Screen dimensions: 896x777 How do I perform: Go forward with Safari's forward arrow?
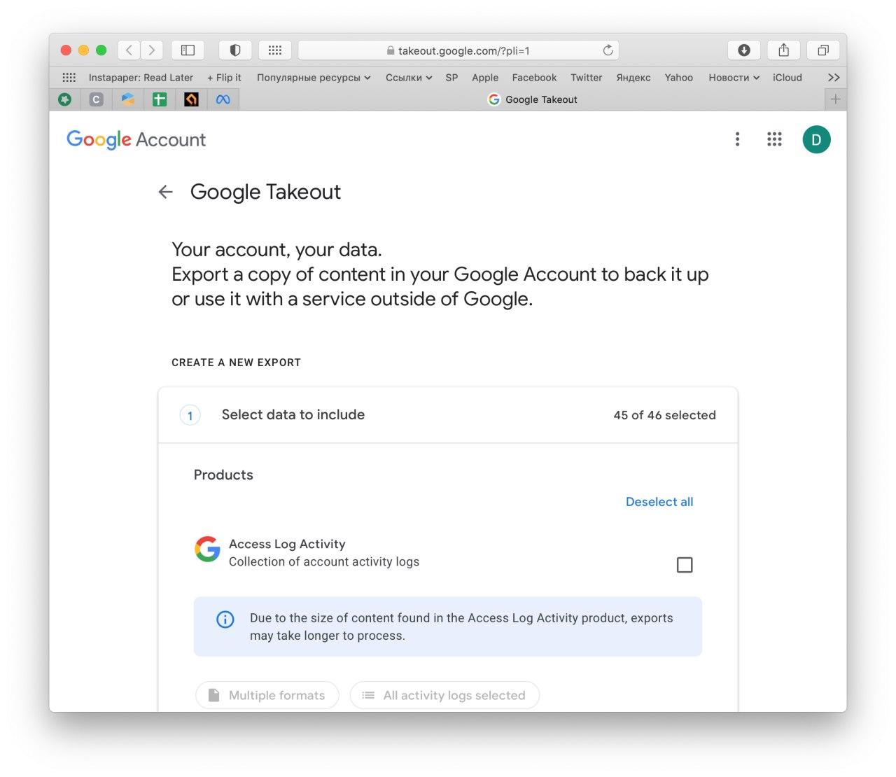tap(151, 50)
